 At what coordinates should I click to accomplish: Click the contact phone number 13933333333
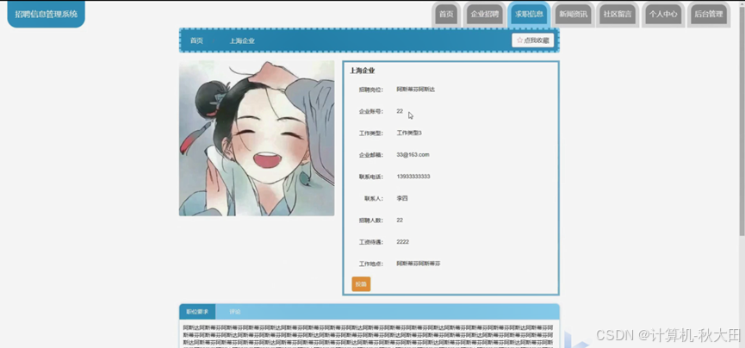coord(413,177)
